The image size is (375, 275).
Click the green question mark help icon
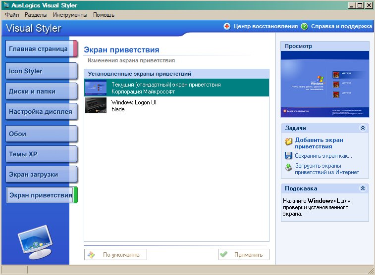[x=304, y=26]
